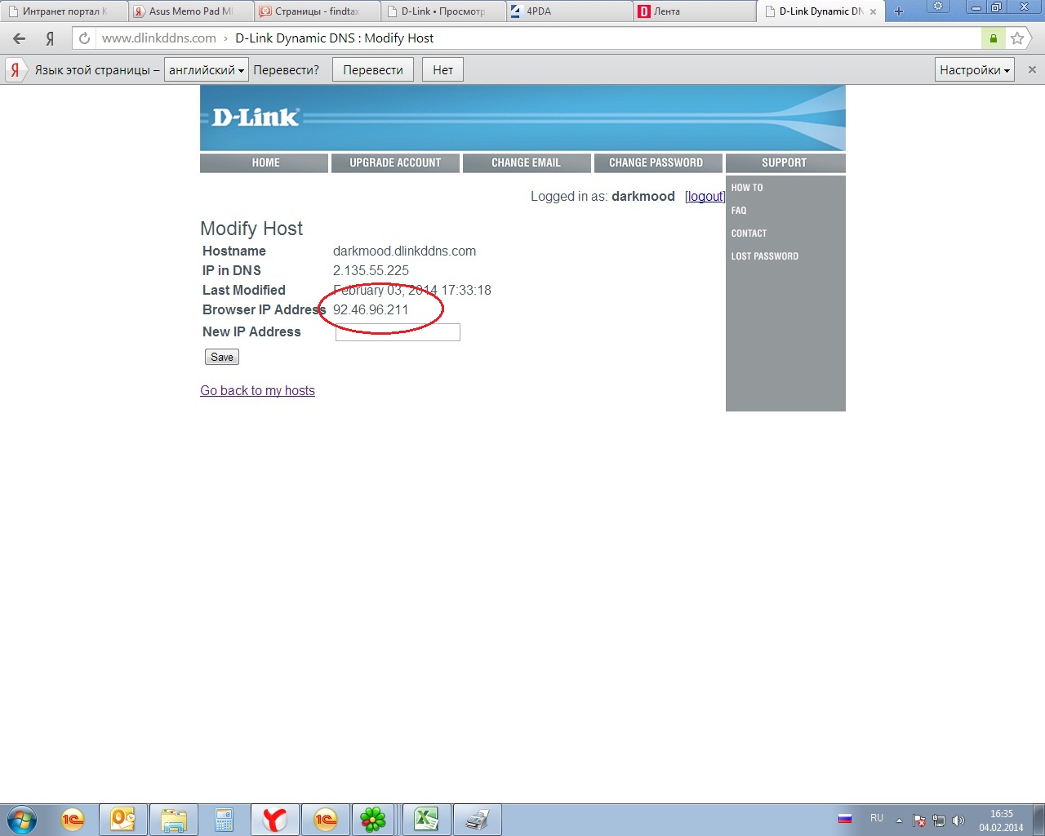1045x836 pixels.
Task: Click the Yandex 'Я' button beside the back arrow
Action: pyautogui.click(x=50, y=38)
